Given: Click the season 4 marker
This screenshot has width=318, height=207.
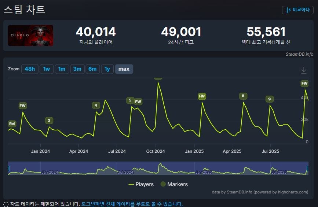Looking at the screenshot, I should [x=96, y=105].
